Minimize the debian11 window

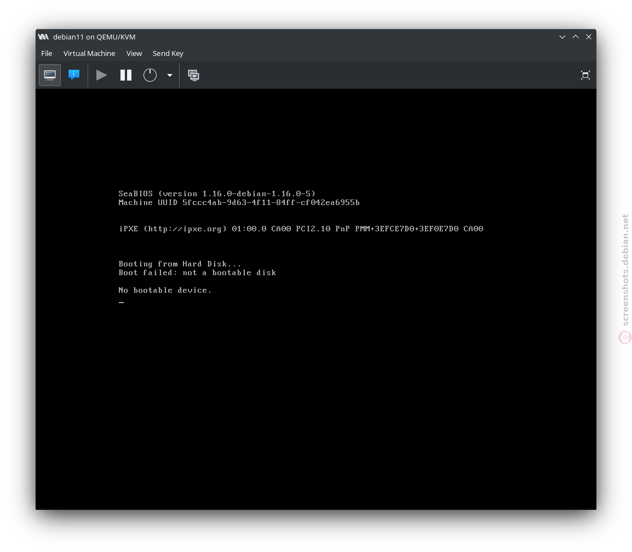(562, 37)
